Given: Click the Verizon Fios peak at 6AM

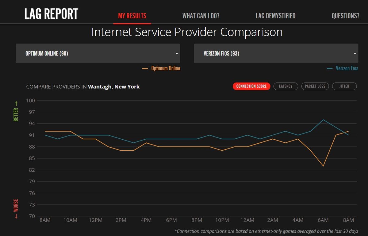Looking at the screenshot, I should point(323,120).
